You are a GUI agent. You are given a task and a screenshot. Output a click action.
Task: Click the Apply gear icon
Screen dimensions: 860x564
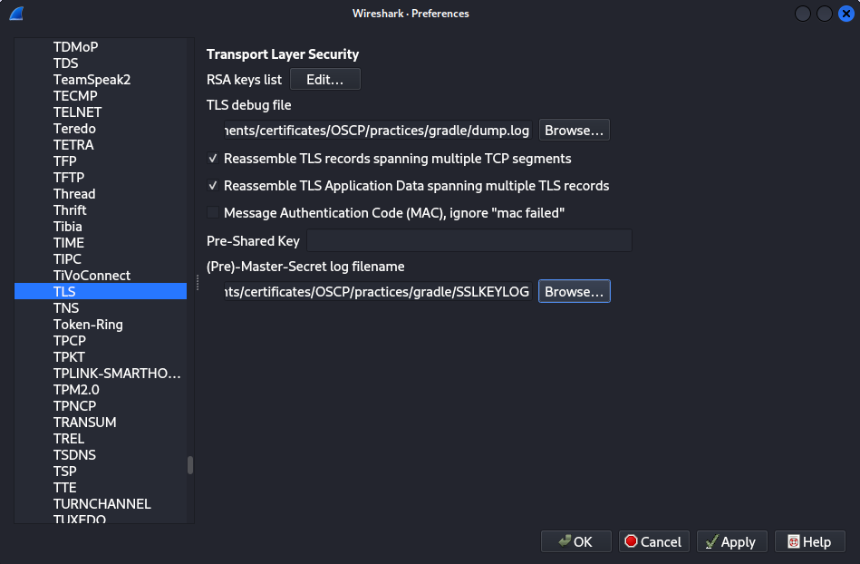coord(712,541)
